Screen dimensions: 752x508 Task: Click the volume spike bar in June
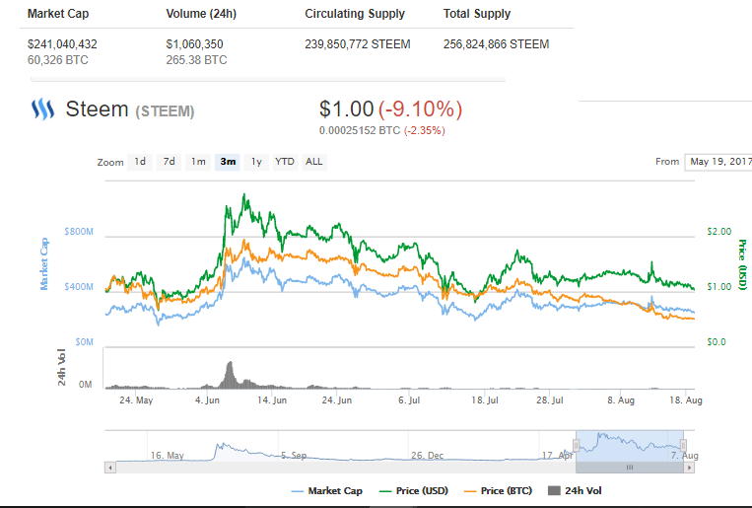pos(230,375)
